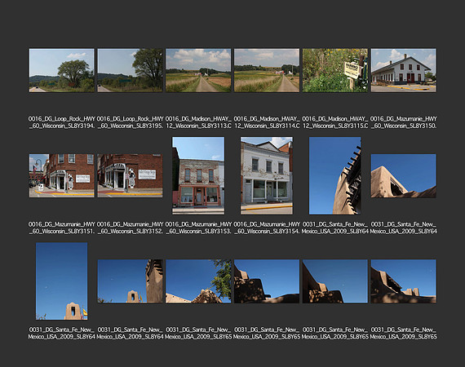Screen dimensions: 465x367
Task: Choose the portrait adobe wall with vigas thumbnail
Action: click(x=335, y=175)
